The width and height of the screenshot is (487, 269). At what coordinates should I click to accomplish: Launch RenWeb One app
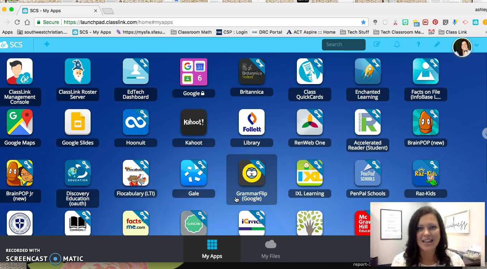(x=310, y=122)
